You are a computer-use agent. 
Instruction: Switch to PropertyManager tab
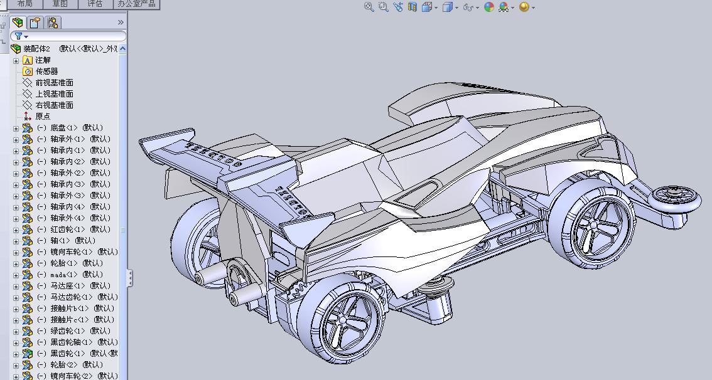(x=35, y=22)
